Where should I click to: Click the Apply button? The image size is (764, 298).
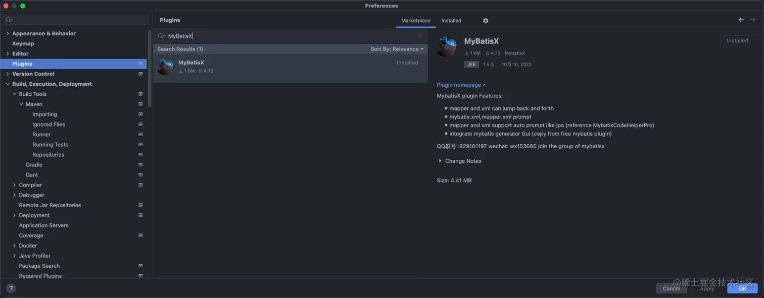(x=707, y=288)
